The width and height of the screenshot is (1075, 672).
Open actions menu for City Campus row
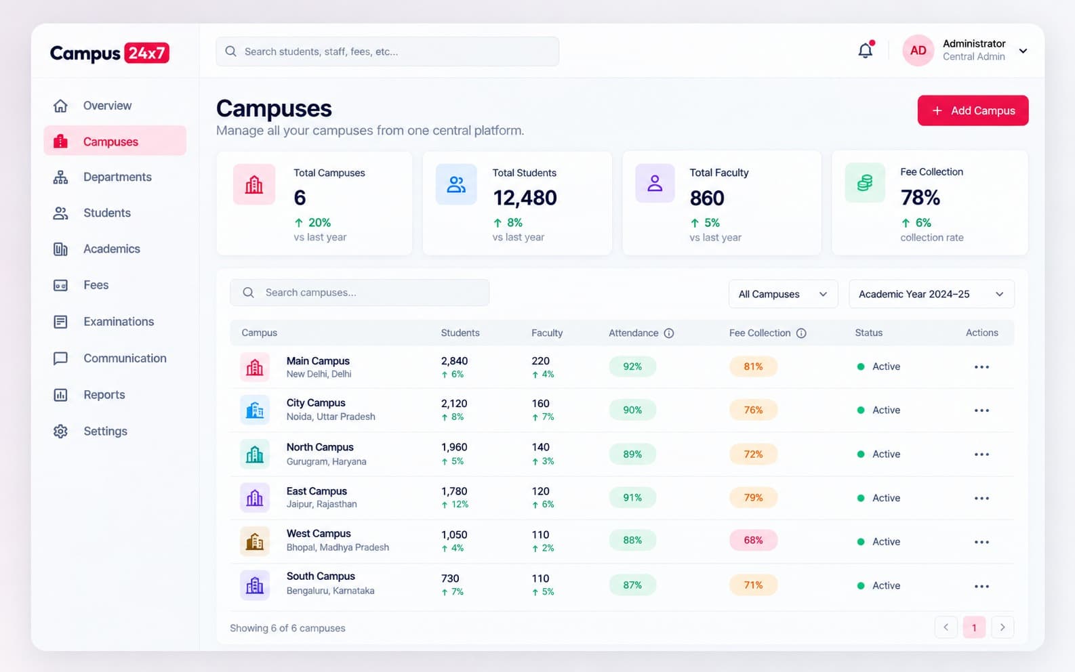[x=981, y=411]
